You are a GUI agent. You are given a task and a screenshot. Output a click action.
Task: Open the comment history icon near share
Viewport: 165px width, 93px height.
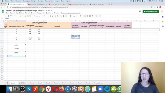point(140,11)
